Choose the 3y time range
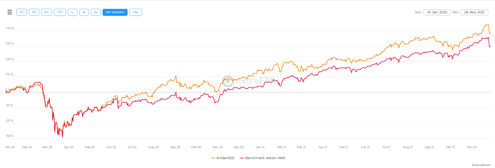Image resolution: width=495 pixels, height=168 pixels. point(84,12)
